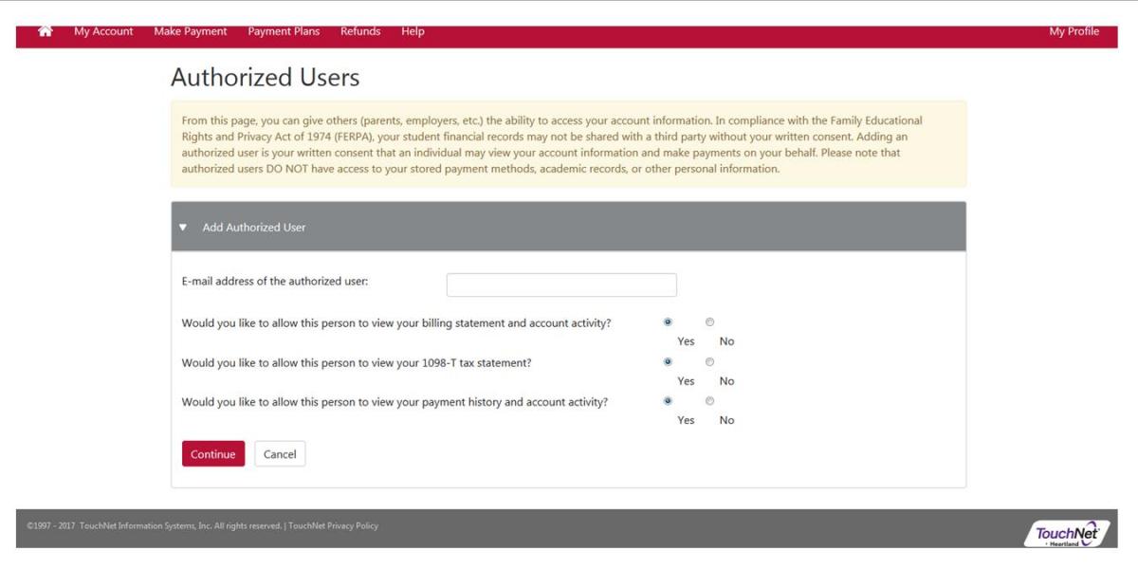Viewport: 1138px width, 569px height.
Task: Open the My Account menu
Action: 104,30
